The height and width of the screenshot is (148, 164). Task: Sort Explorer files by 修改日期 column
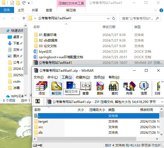pyautogui.click(x=109, y=27)
